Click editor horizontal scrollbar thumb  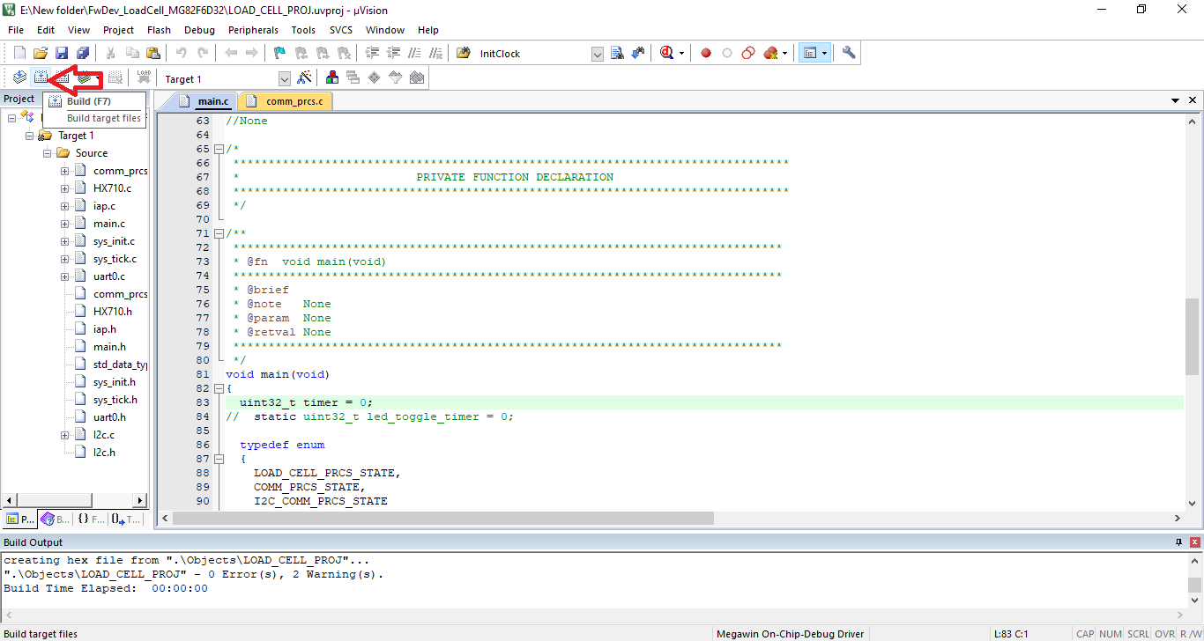pos(442,519)
